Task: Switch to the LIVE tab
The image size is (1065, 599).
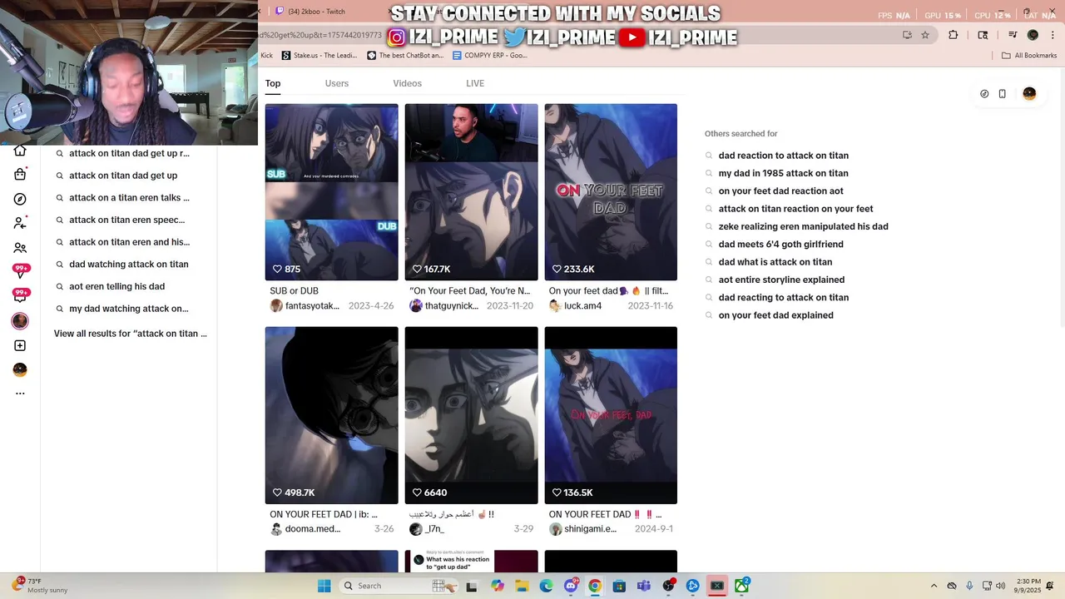Action: point(475,83)
